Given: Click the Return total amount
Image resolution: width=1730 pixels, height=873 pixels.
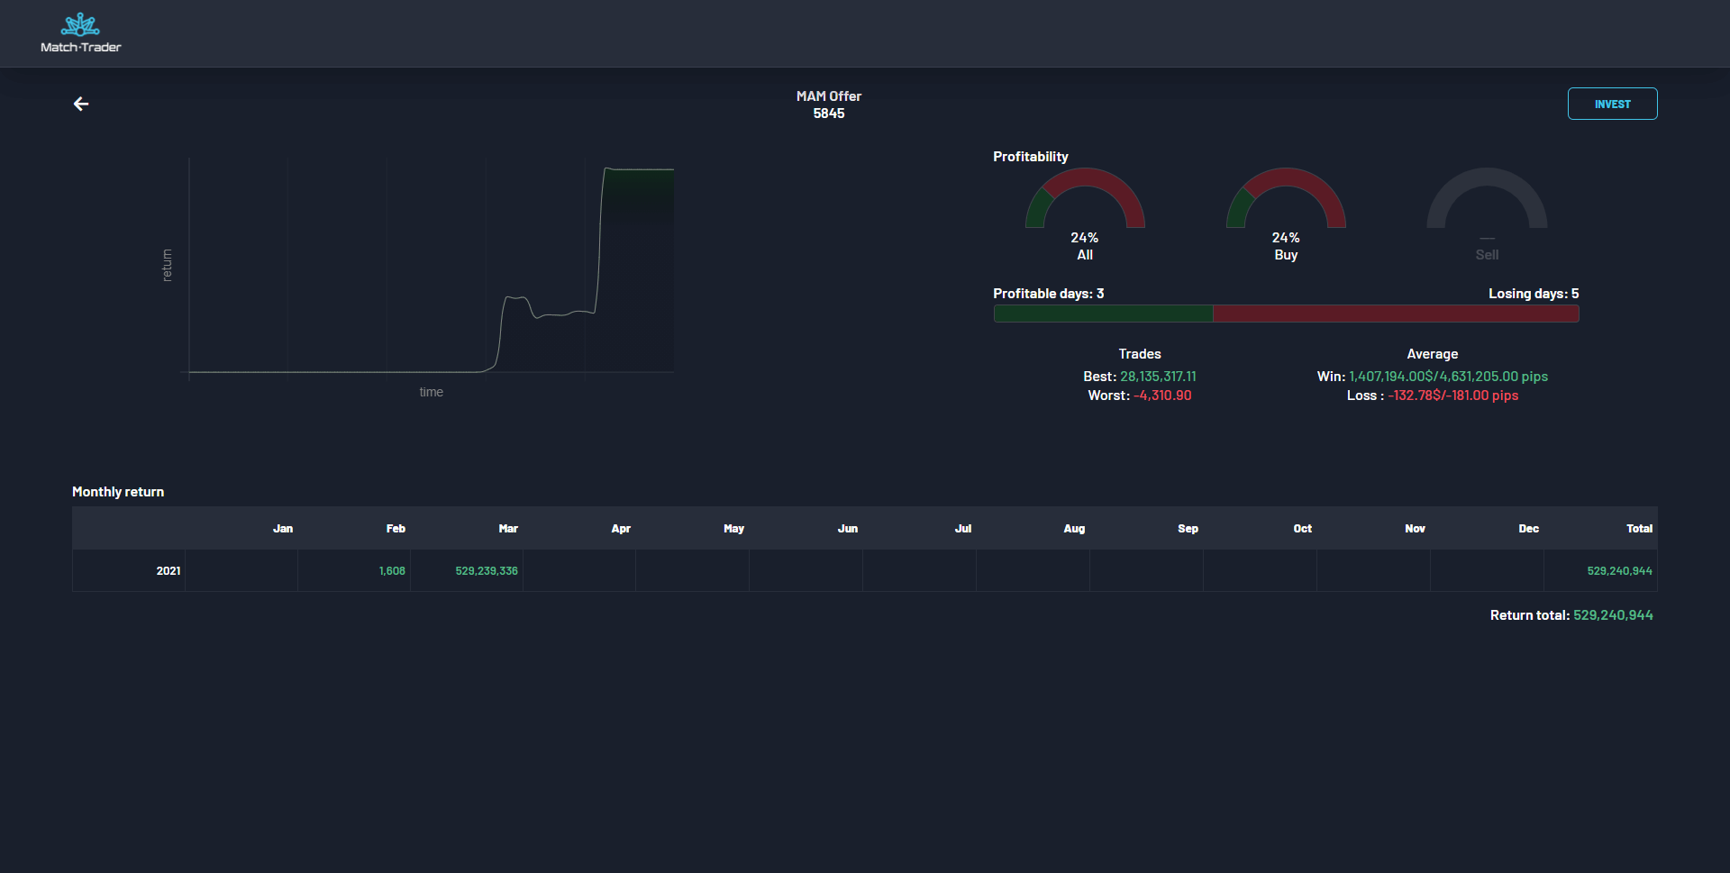Looking at the screenshot, I should (1613, 615).
